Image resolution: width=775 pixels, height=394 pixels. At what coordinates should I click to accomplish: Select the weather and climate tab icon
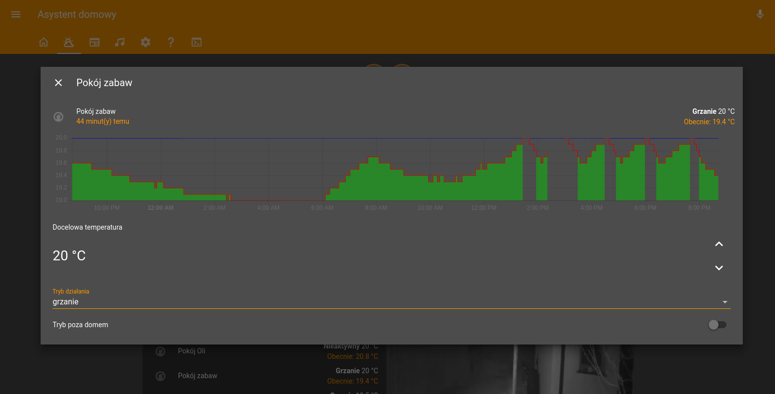point(69,42)
